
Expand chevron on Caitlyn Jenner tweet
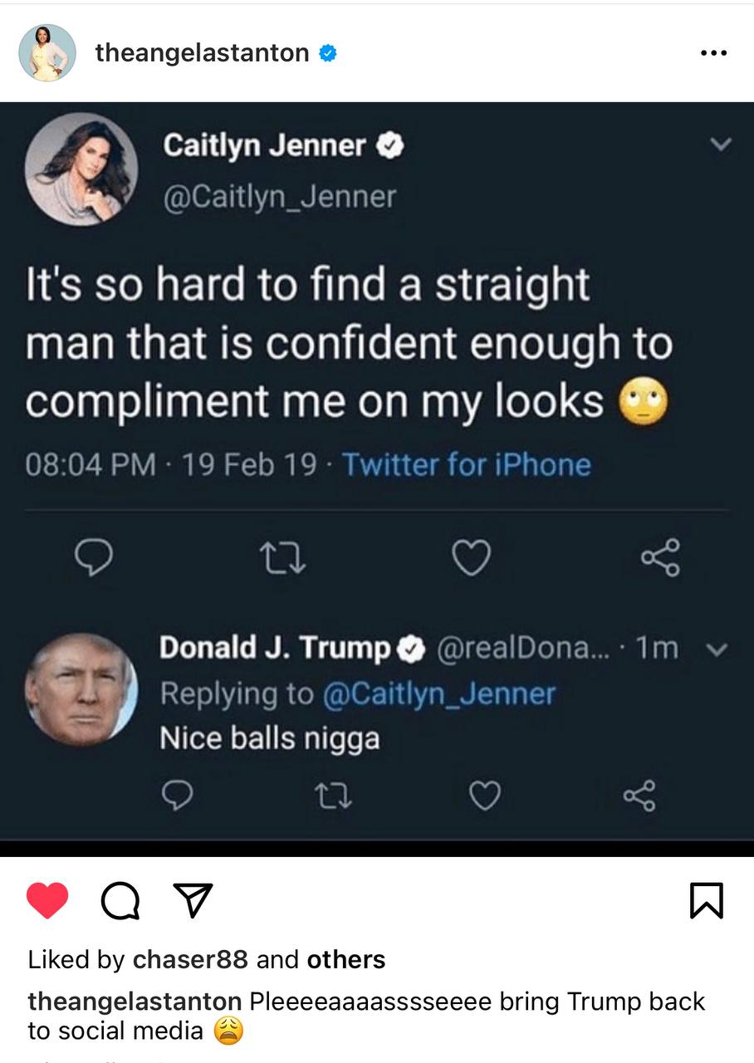coord(721,145)
